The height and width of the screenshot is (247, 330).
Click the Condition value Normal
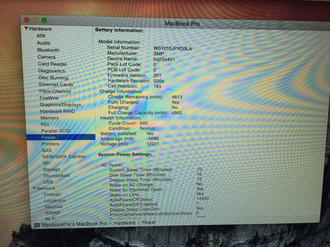tap(147, 128)
